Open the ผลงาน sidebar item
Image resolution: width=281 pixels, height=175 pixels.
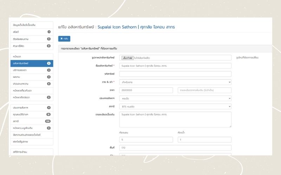point(32,77)
